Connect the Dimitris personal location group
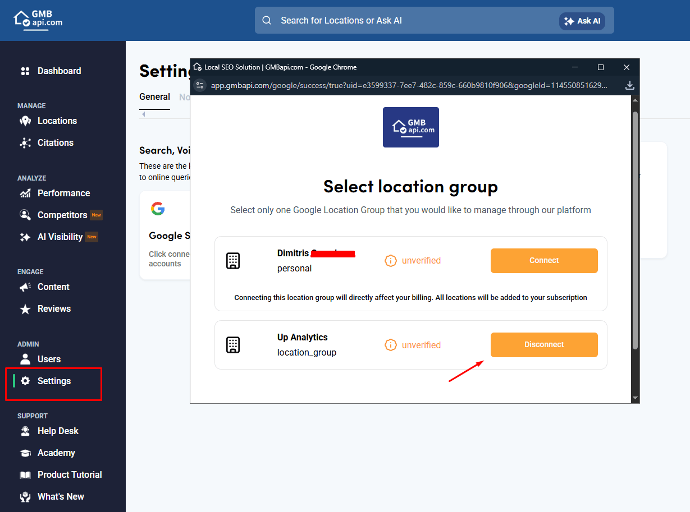 [x=544, y=261]
